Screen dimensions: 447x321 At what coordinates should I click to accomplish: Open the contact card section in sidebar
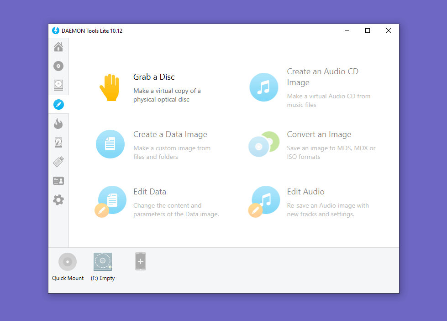[58, 181]
